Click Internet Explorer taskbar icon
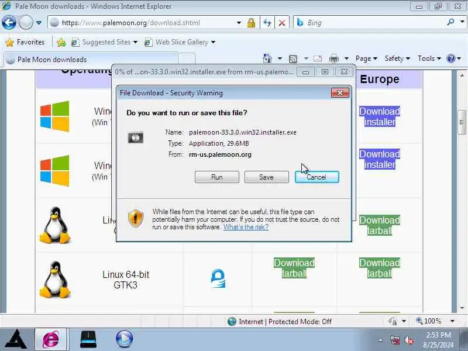The height and width of the screenshot is (351, 468). (51, 339)
